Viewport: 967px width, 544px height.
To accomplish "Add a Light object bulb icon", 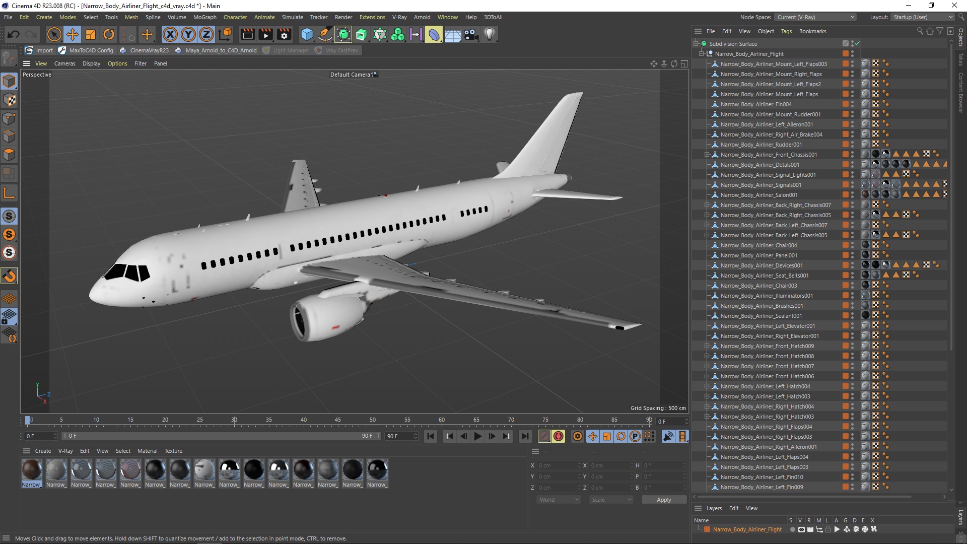I will [x=490, y=34].
